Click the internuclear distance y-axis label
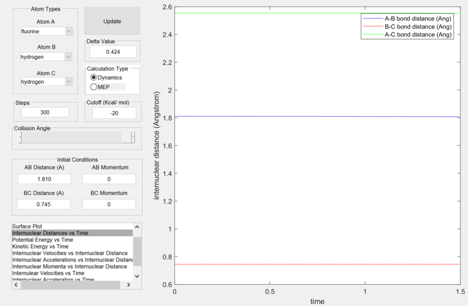 click(x=156, y=145)
